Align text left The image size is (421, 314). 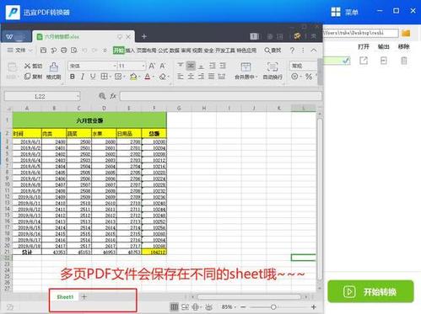click(x=181, y=77)
